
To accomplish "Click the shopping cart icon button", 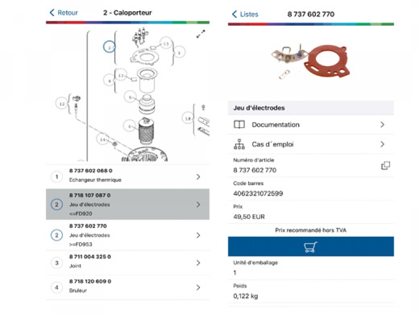I will (310, 246).
